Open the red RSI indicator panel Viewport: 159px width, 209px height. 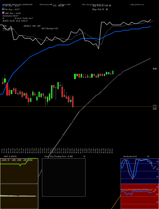pos(140,196)
